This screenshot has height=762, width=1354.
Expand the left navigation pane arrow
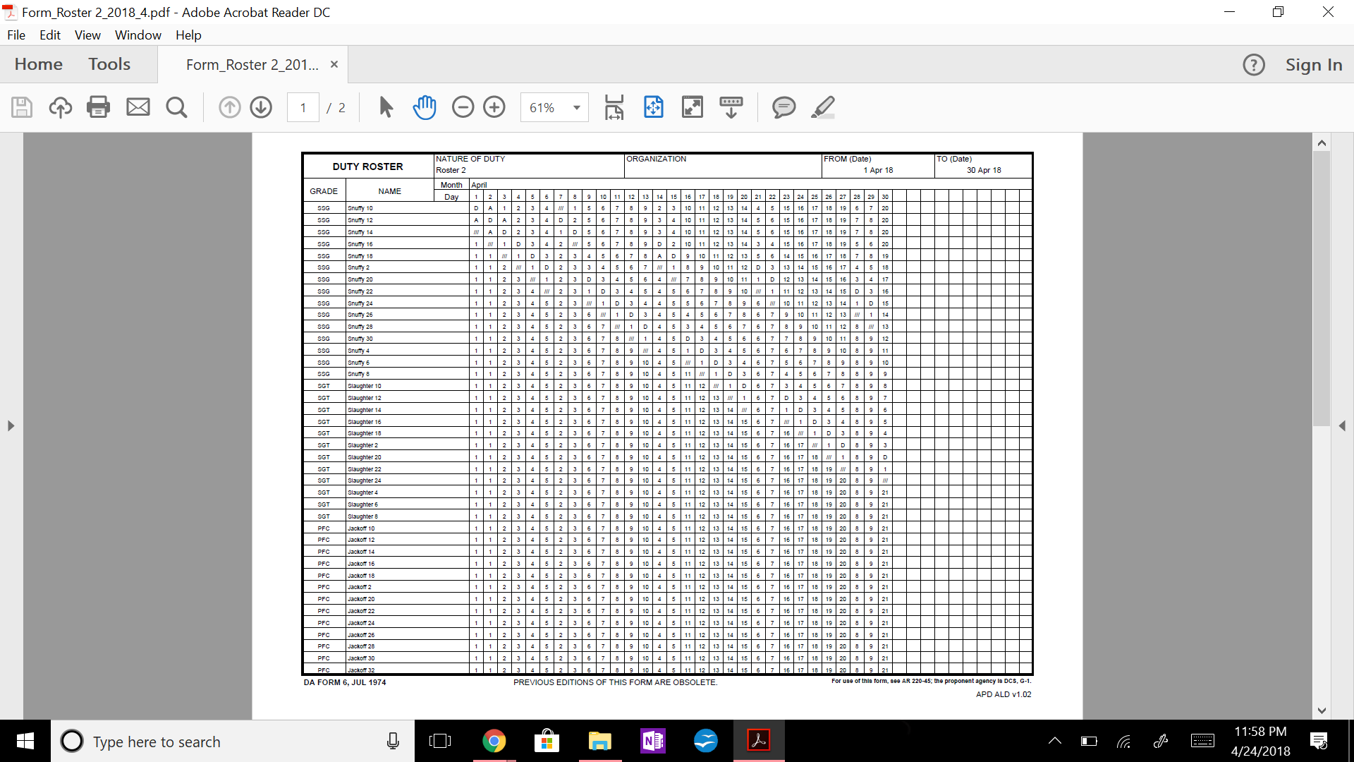[11, 426]
